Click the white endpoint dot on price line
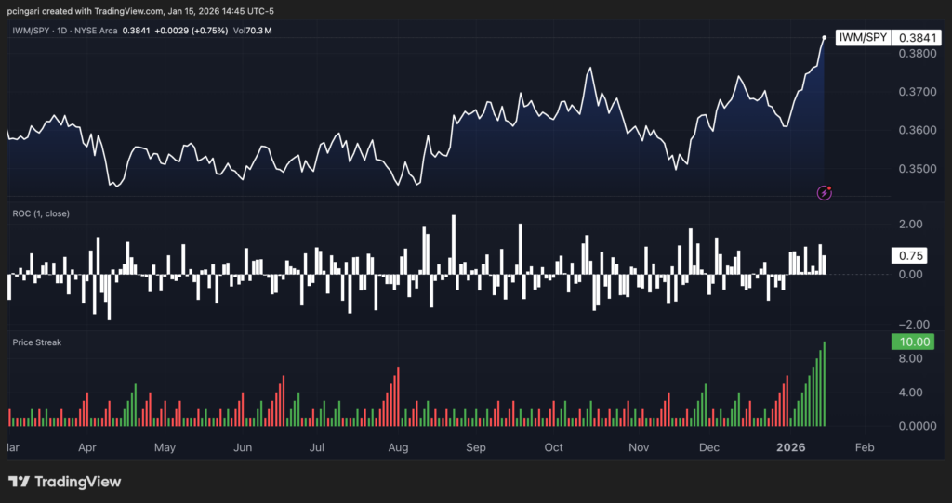The height and width of the screenshot is (503, 952). 825,38
